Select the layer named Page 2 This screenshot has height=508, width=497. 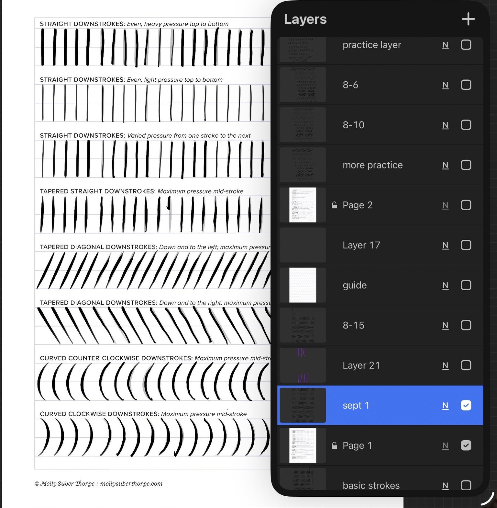tap(357, 205)
